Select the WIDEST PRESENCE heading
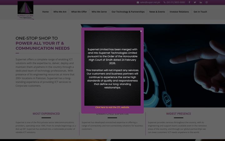Image resolution: width=225 pixels, height=141 pixels. [x=178, y=114]
